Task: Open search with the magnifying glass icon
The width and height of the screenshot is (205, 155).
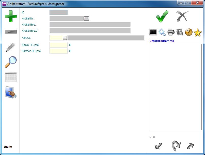Action: (x=11, y=62)
